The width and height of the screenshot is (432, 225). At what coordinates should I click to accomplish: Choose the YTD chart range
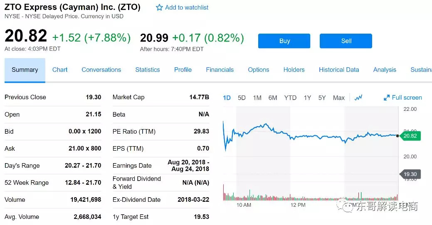(290, 98)
